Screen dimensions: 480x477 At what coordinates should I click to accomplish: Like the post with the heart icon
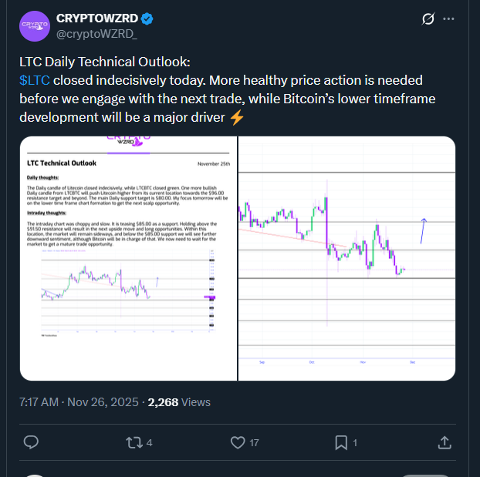238,442
